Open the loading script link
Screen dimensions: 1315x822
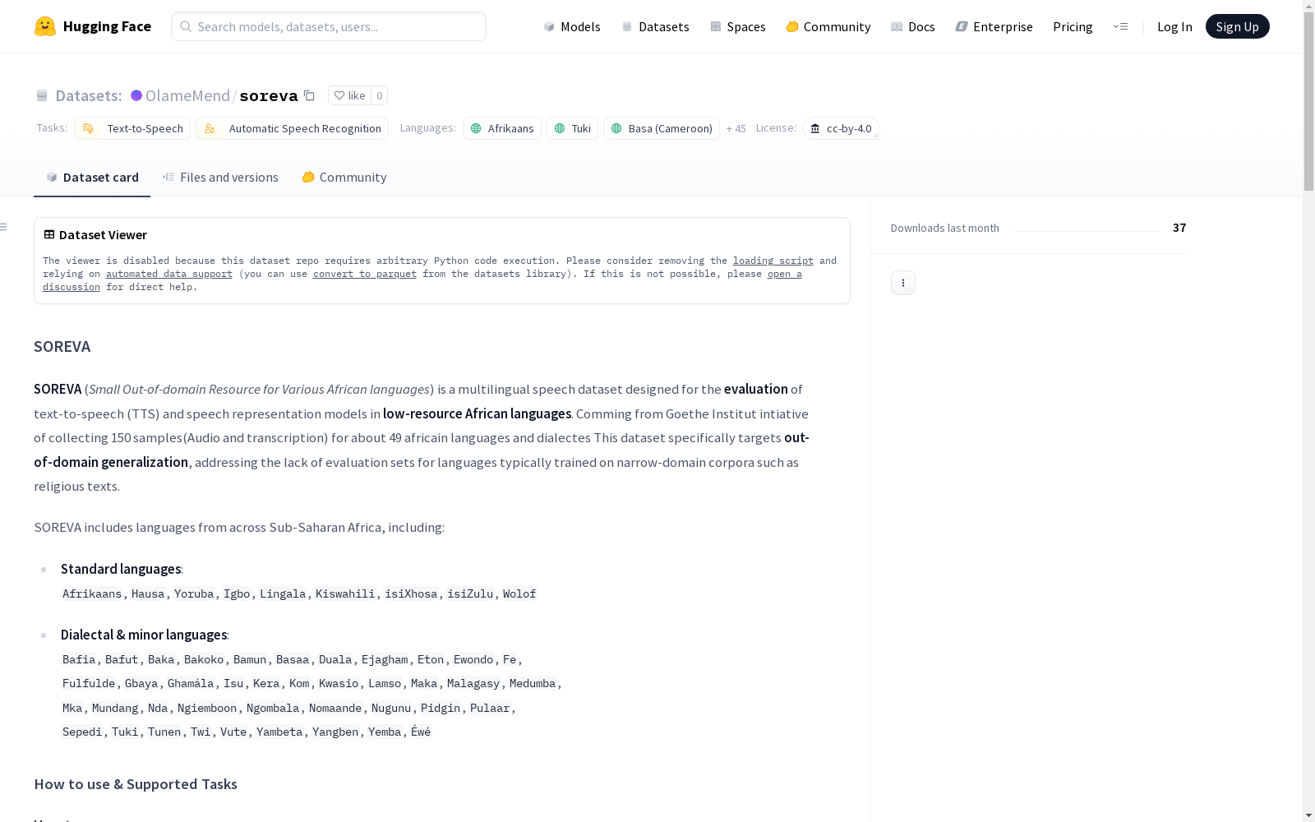773,261
